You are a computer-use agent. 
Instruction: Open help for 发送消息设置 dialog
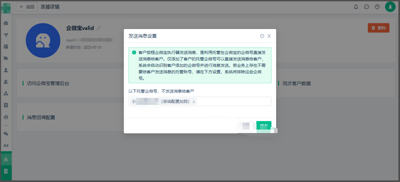[x=262, y=36]
